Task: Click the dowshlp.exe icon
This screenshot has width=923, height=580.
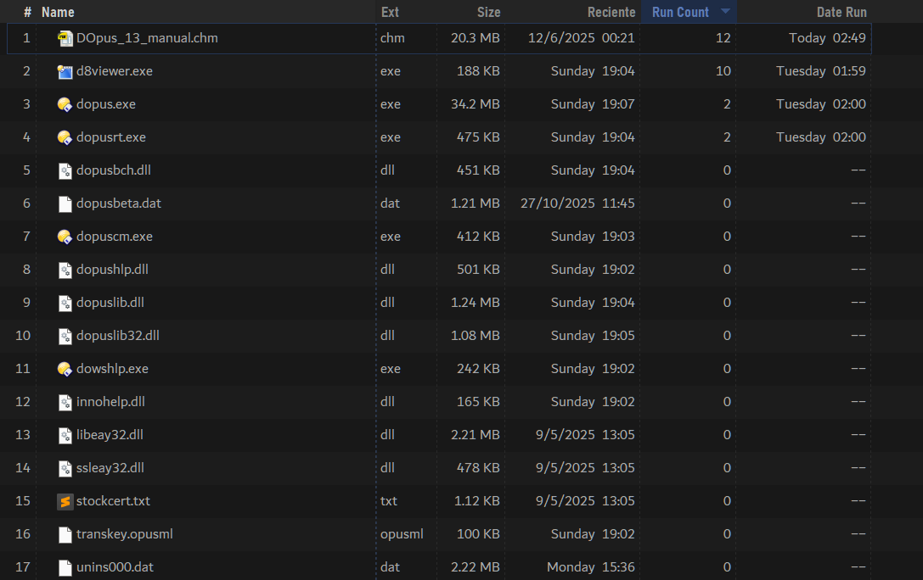Action: [65, 369]
